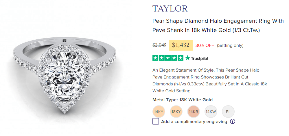
Task: Click the "Metal Type: 18K White Gold" label
Action: pos(183,100)
